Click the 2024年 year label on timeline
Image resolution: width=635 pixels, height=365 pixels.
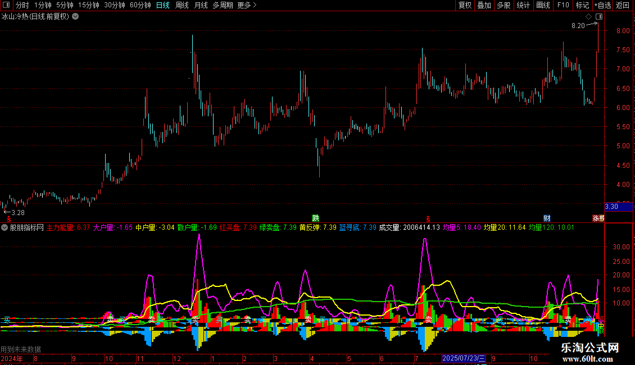12,358
